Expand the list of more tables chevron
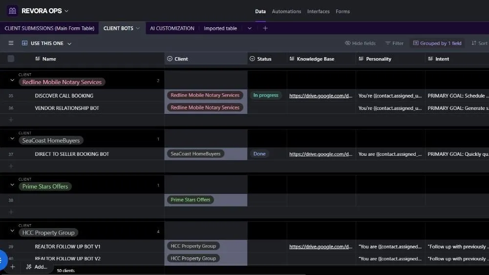 (x=250, y=28)
